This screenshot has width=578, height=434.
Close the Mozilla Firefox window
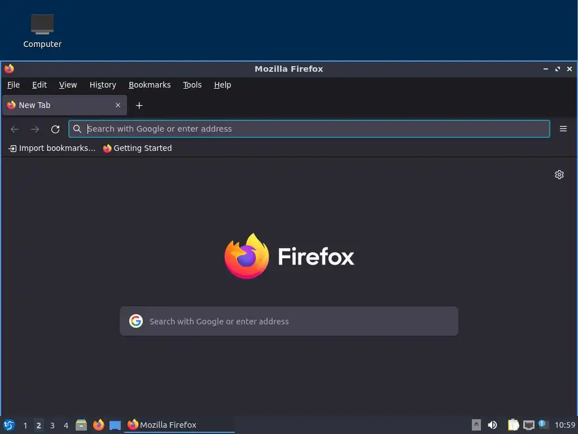click(x=569, y=69)
